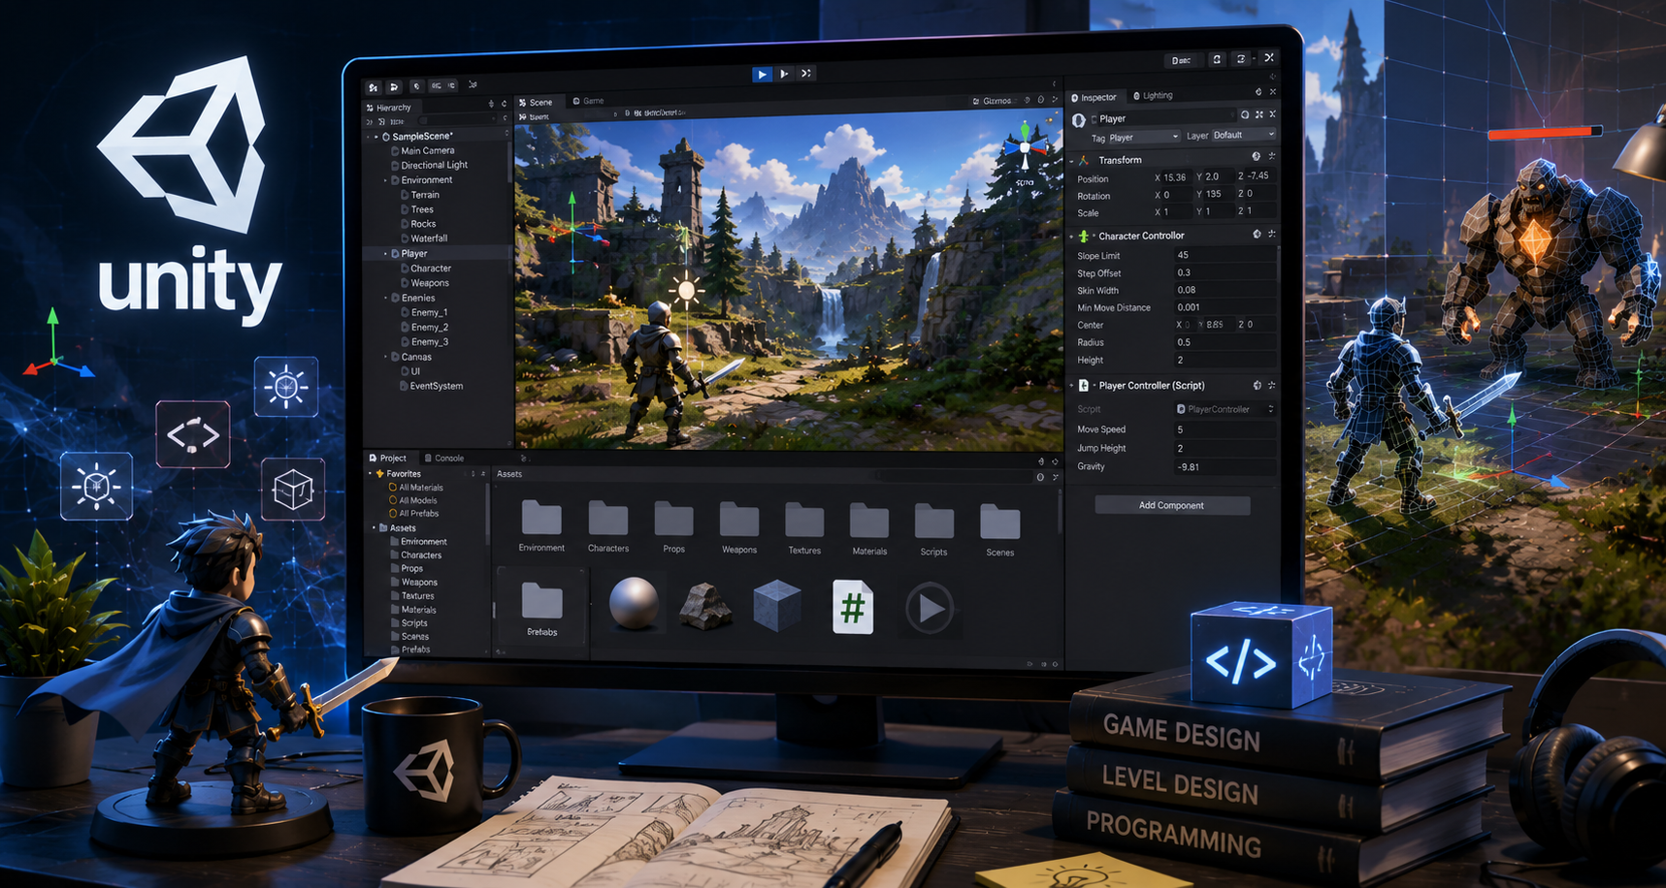This screenshot has width=1666, height=888.
Task: Select the C# script file asset
Action: (x=853, y=608)
